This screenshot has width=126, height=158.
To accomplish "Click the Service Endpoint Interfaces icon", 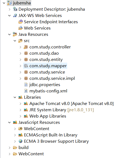I will point(20,22).
